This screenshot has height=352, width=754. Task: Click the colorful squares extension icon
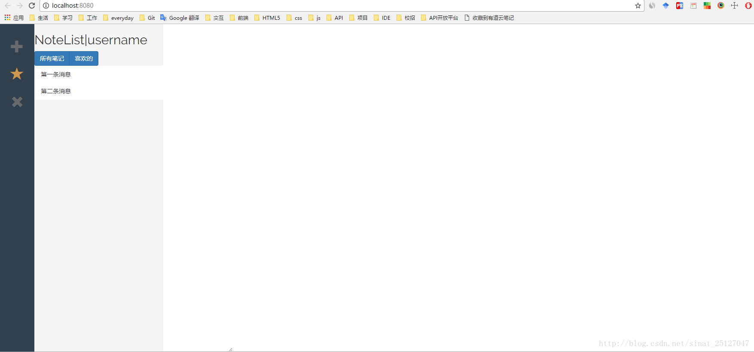click(x=707, y=6)
